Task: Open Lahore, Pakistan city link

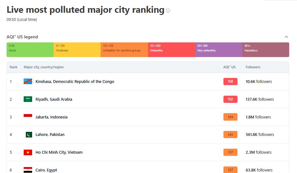Action: 50,135
